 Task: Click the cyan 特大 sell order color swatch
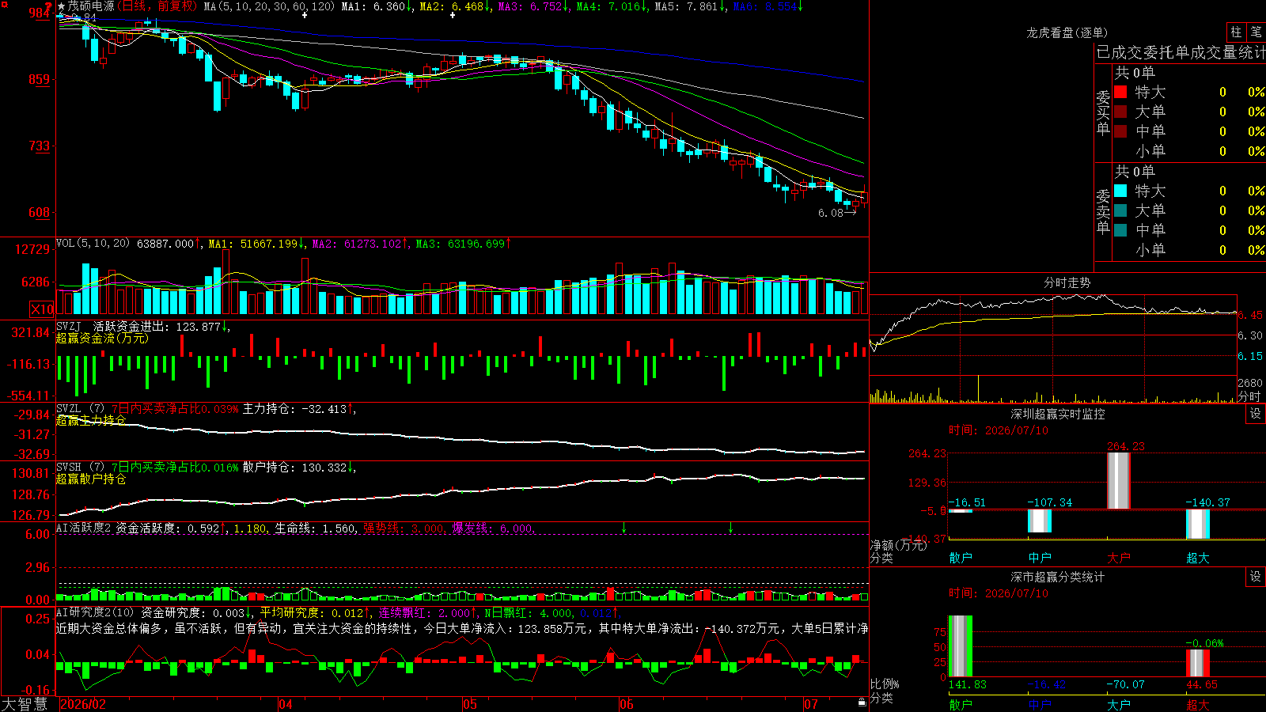pyautogui.click(x=1120, y=191)
